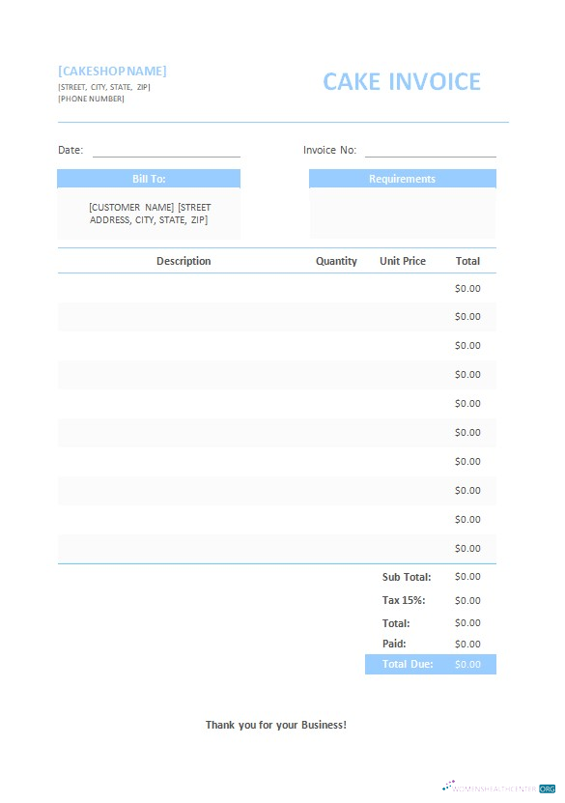
Task: Click the Date: label
Action: tap(71, 150)
